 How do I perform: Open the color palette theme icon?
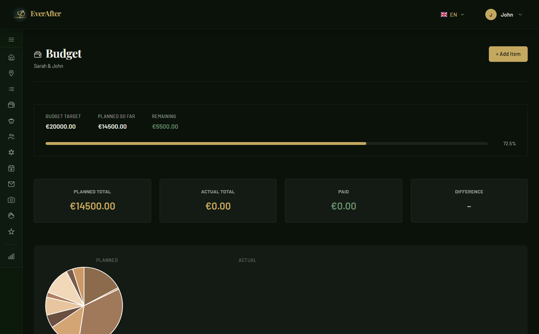pyautogui.click(x=11, y=216)
